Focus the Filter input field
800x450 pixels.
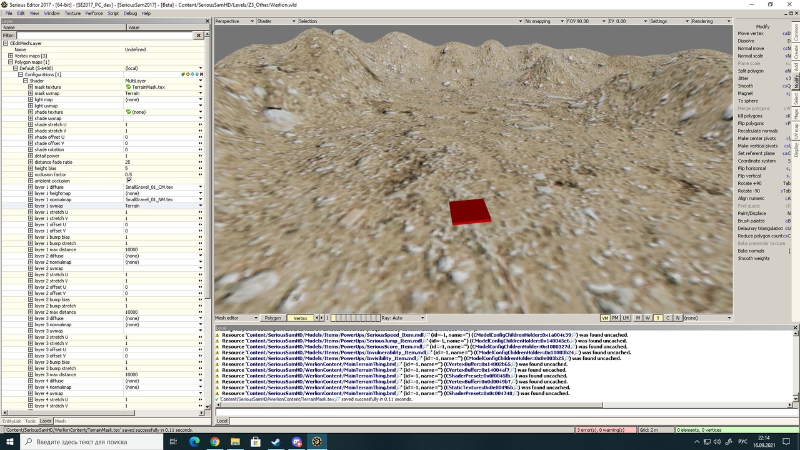pyautogui.click(x=105, y=36)
